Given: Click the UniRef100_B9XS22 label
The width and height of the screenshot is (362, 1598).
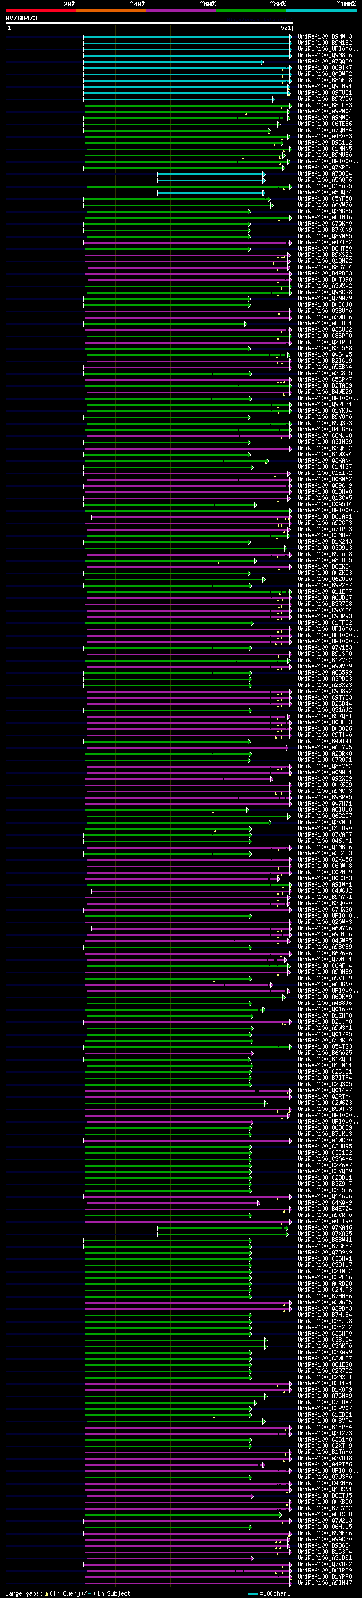Looking at the screenshot, I should coord(325,255).
